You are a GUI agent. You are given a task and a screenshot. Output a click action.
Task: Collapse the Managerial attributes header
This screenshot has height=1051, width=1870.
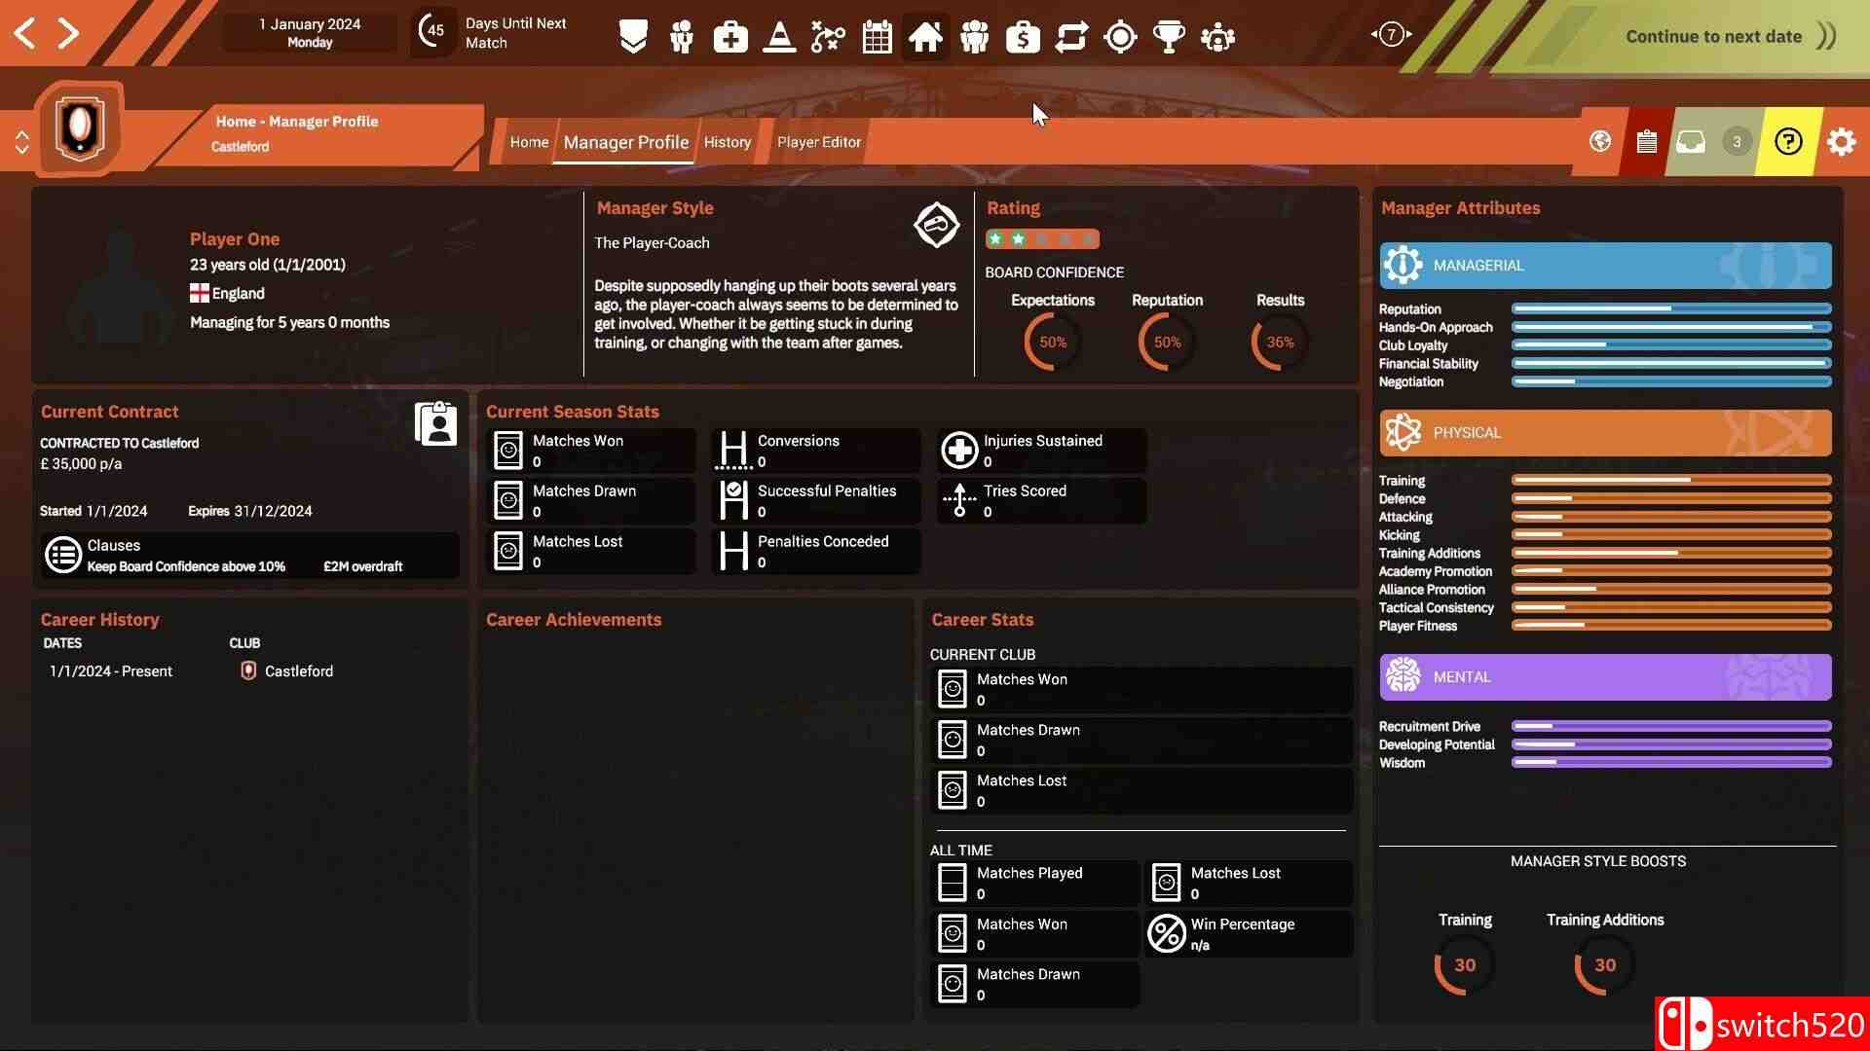1605,266
